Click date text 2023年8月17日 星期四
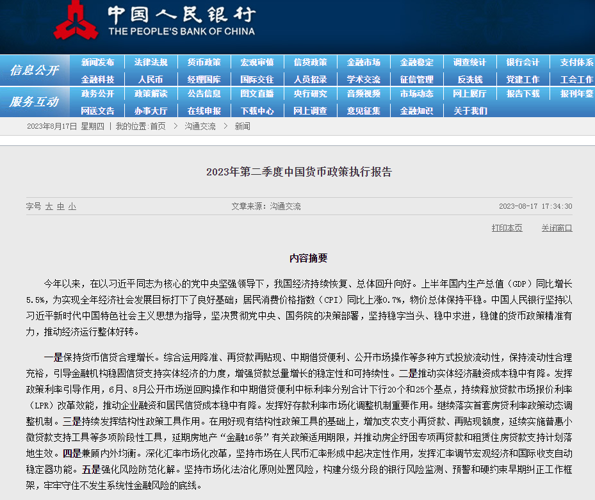Screen dimensions: 595x500 pyautogui.click(x=65, y=126)
